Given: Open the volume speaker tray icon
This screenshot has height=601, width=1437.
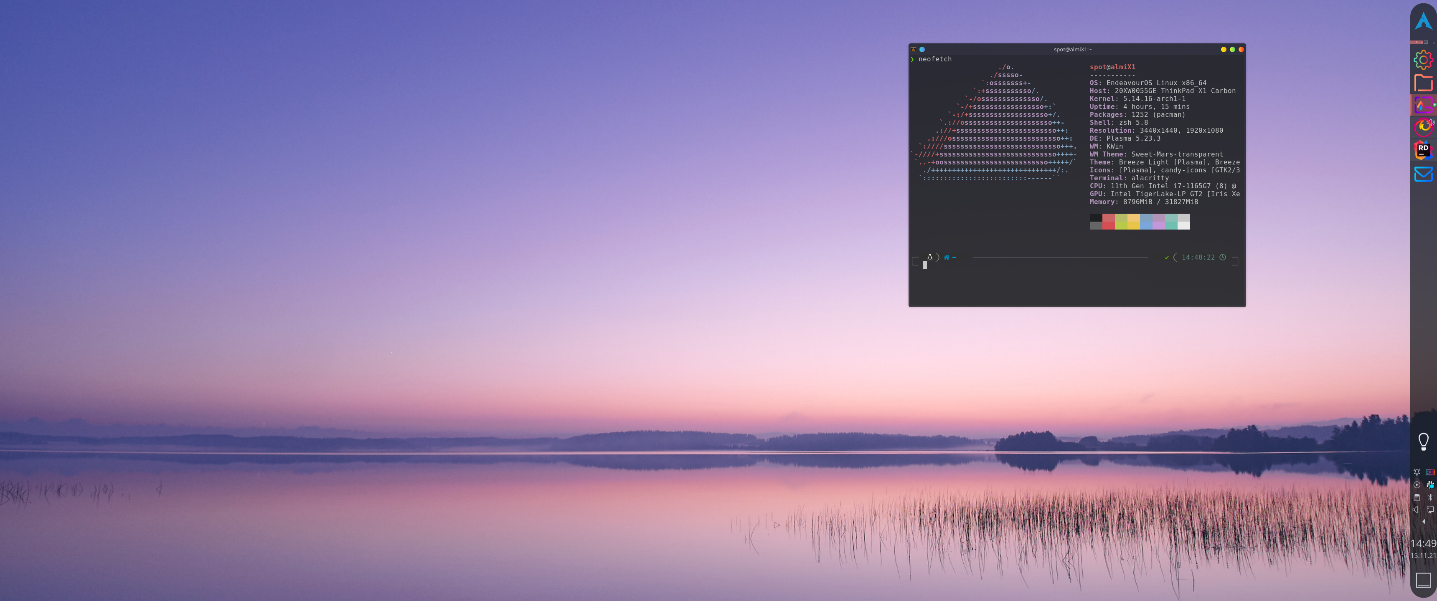Looking at the screenshot, I should pos(1417,510).
